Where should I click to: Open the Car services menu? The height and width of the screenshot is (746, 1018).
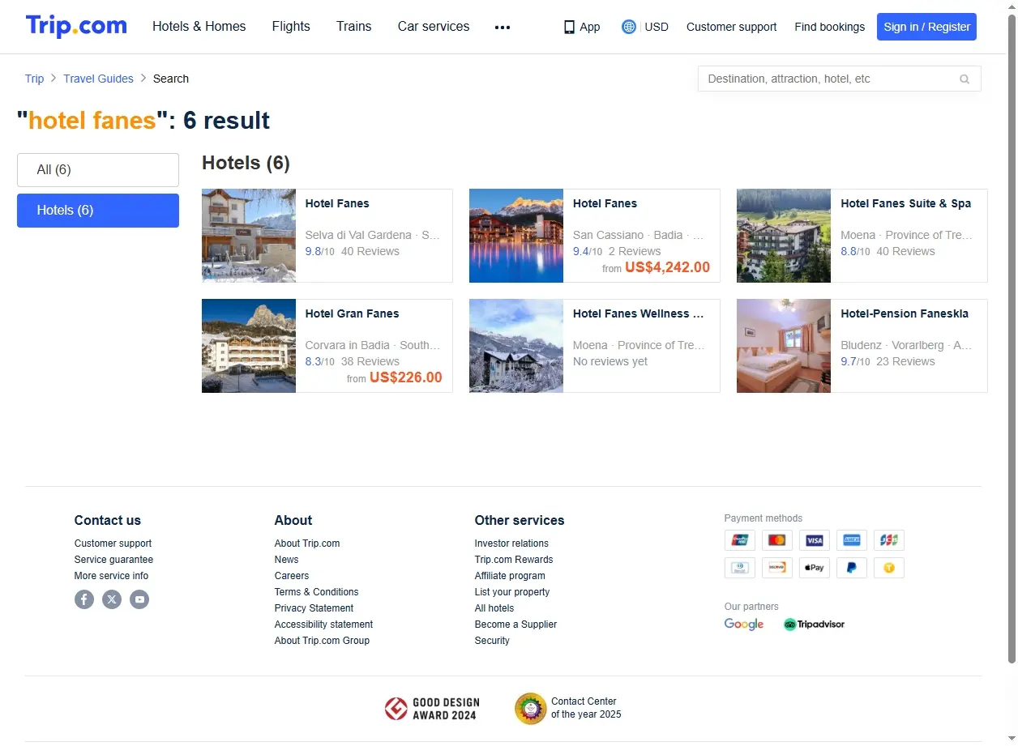pyautogui.click(x=434, y=27)
